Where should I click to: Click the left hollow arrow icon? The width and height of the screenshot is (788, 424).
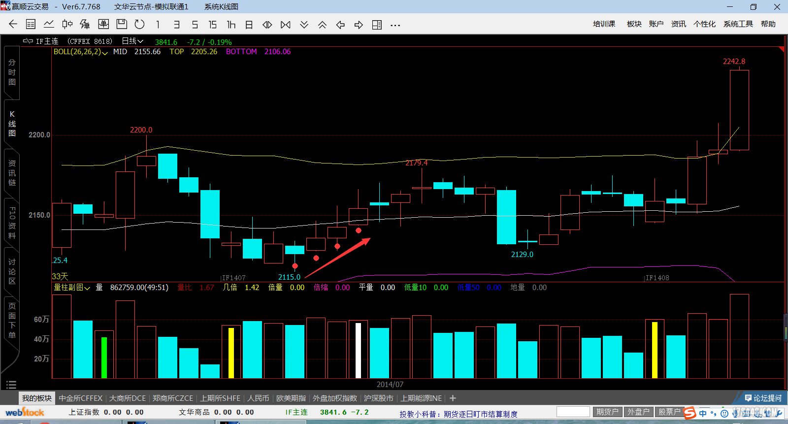coord(340,25)
